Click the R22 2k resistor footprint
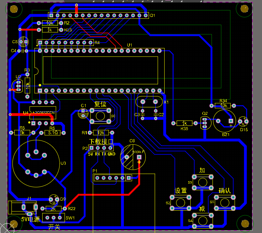 tap(54, 209)
